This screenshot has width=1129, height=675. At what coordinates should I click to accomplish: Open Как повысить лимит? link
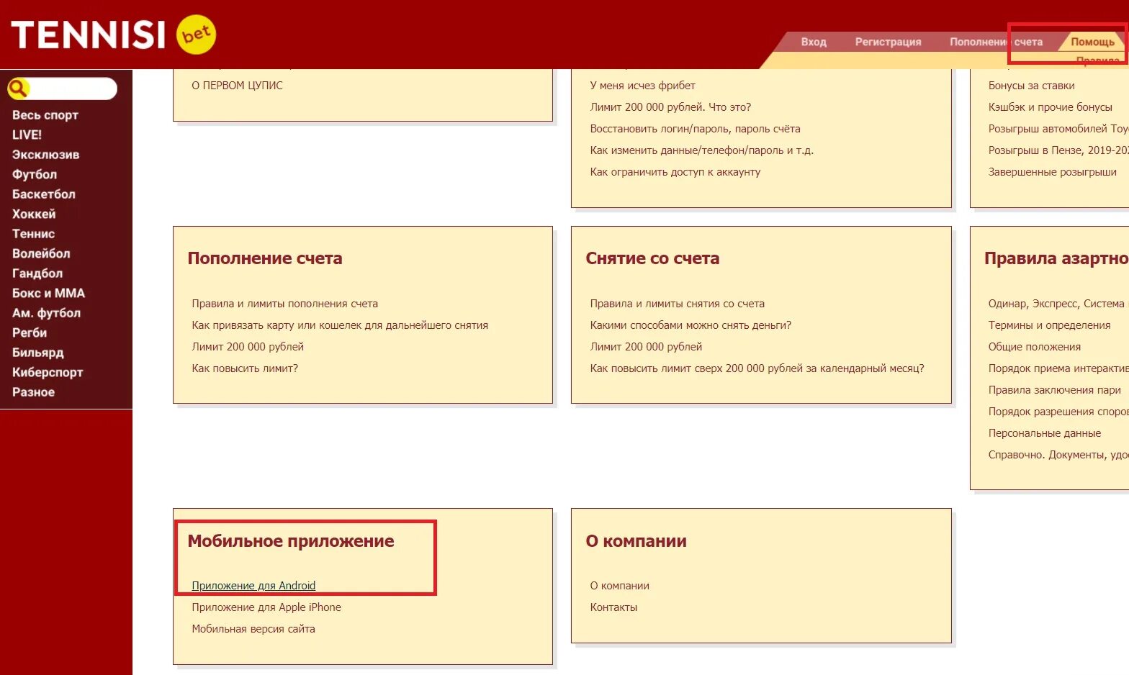(x=245, y=368)
